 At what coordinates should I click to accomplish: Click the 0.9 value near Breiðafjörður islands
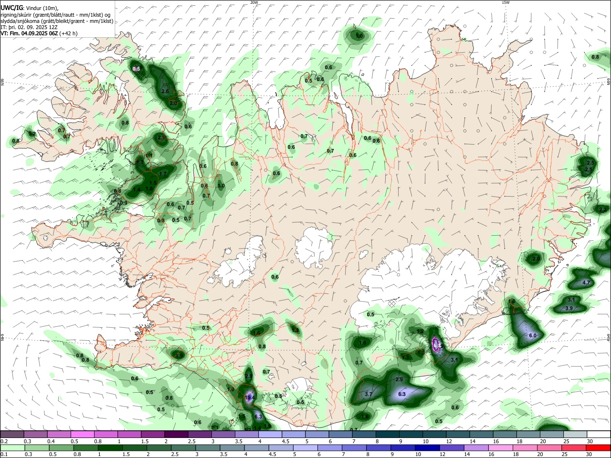124,203
